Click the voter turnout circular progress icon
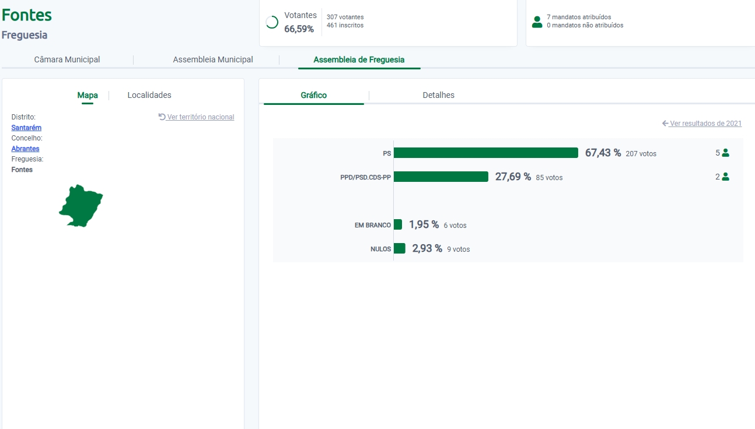The height and width of the screenshot is (429, 755). pos(272,23)
